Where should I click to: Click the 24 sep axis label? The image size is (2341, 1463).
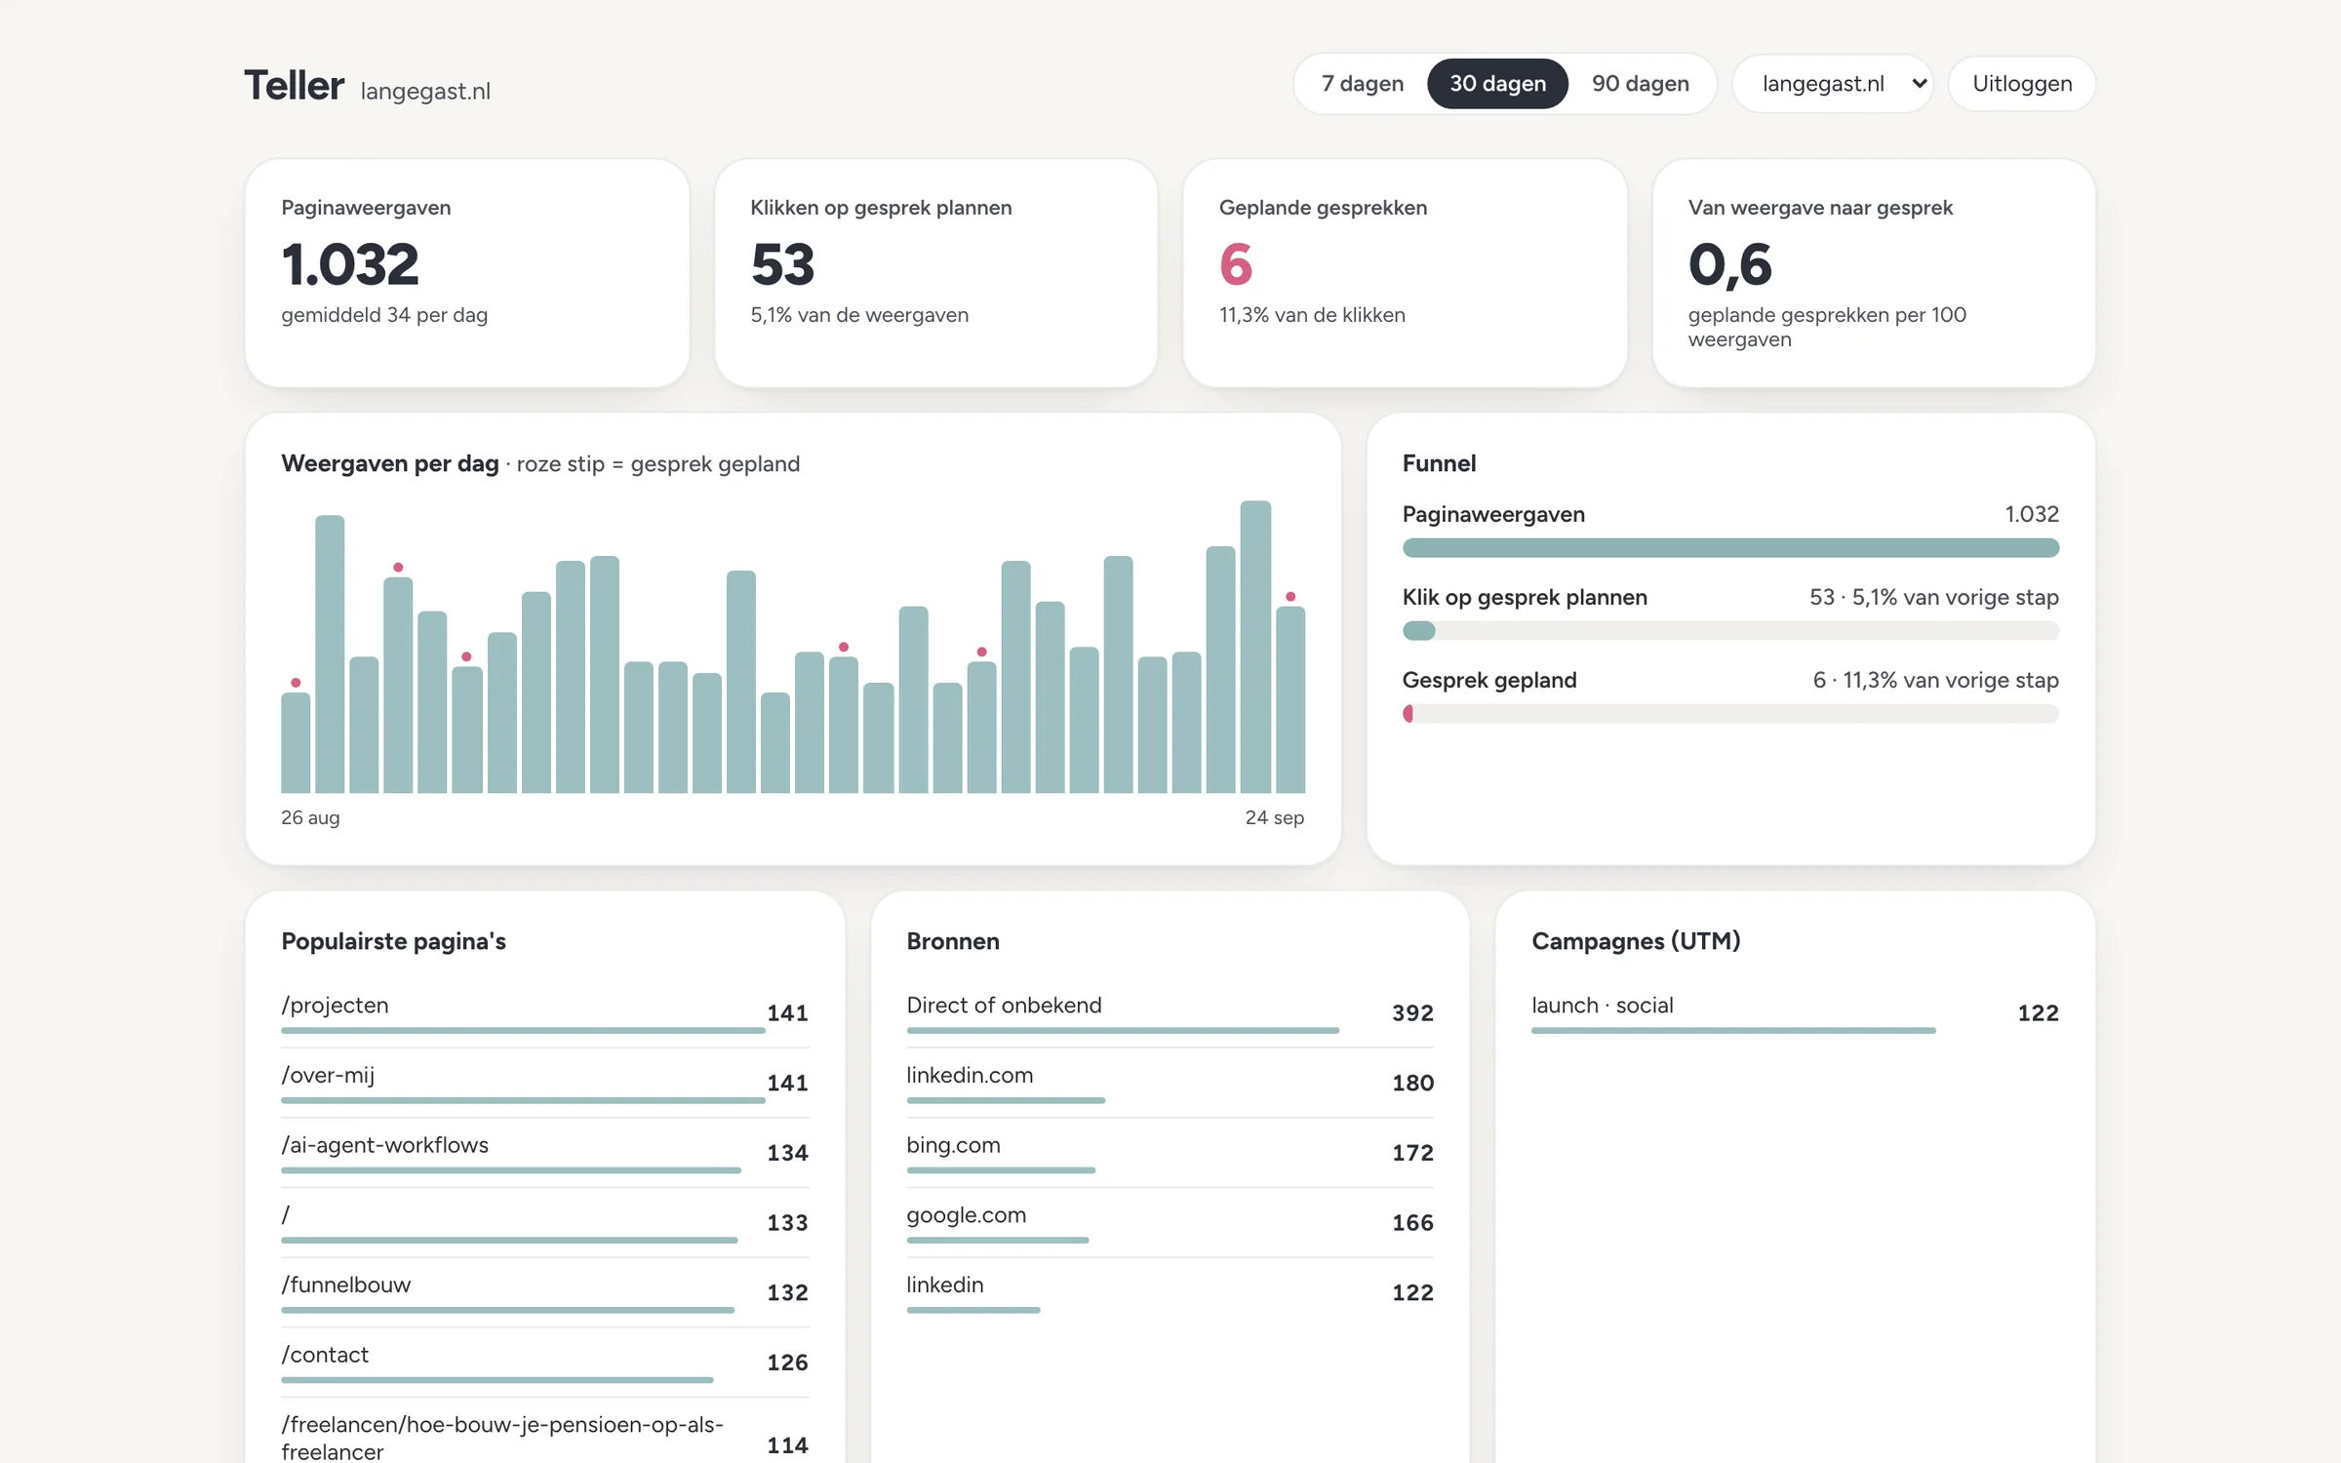click(x=1275, y=817)
